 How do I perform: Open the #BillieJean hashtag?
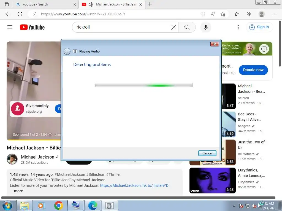[x=96, y=174]
